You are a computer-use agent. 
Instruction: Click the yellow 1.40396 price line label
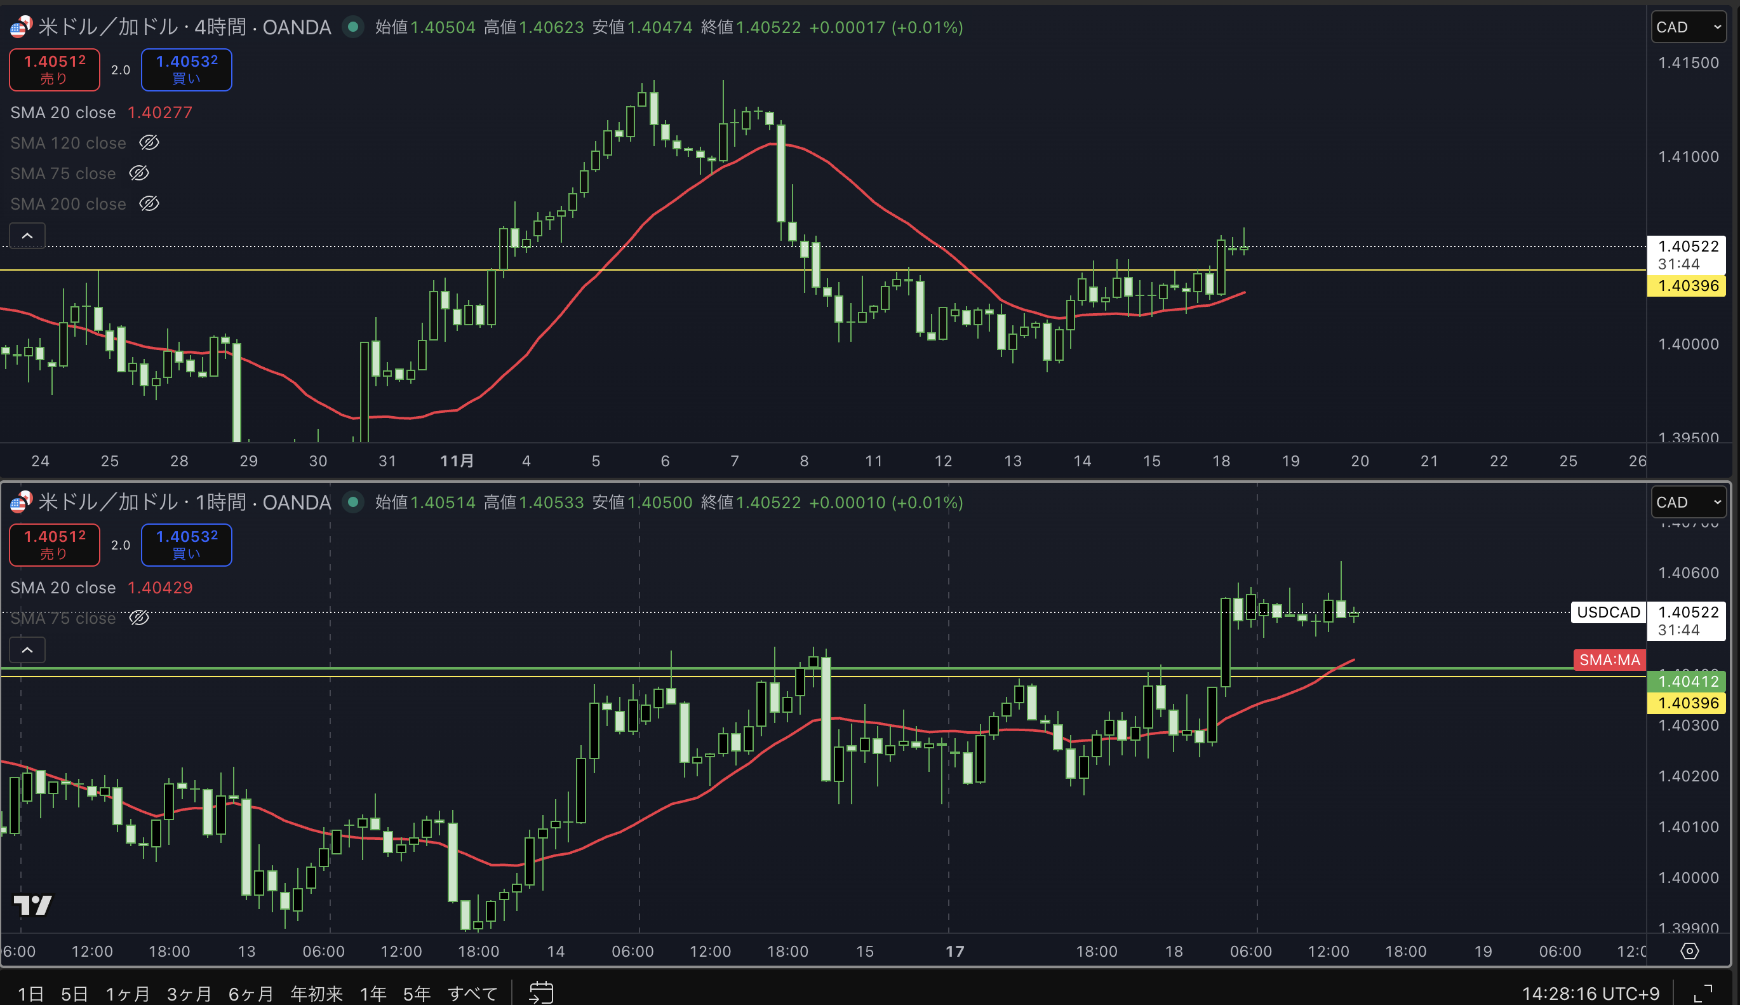1687,286
